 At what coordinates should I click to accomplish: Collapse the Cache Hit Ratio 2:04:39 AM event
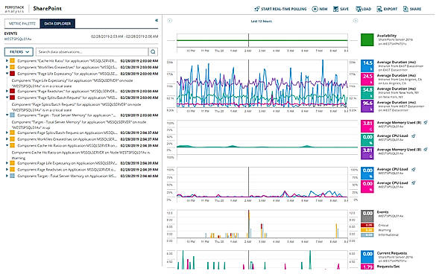7,145
